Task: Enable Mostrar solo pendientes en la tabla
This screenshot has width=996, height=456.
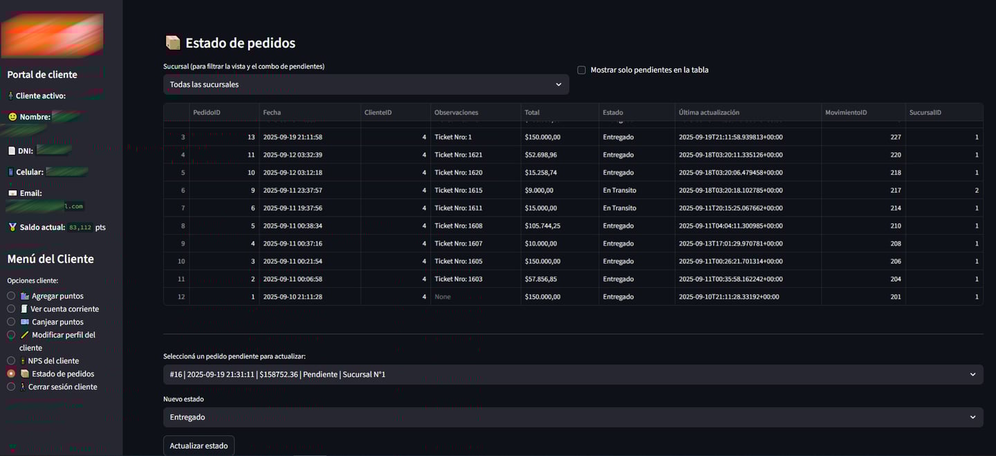Action: coord(582,70)
